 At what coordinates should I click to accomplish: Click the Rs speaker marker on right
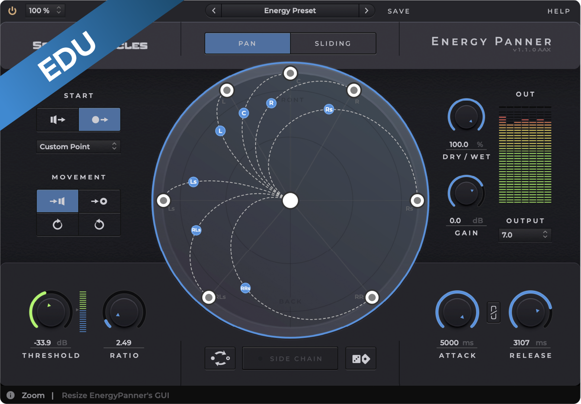pyautogui.click(x=417, y=200)
